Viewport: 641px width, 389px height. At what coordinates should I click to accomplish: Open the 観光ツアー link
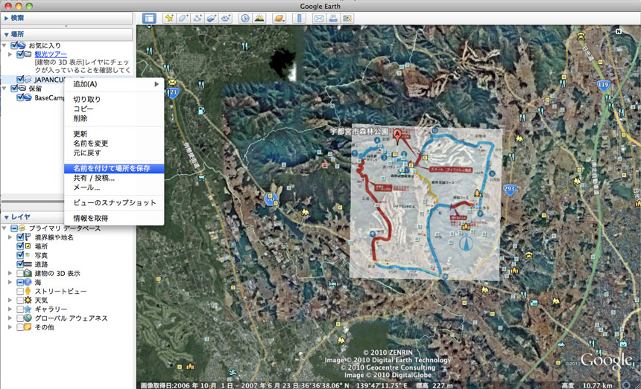(51, 54)
